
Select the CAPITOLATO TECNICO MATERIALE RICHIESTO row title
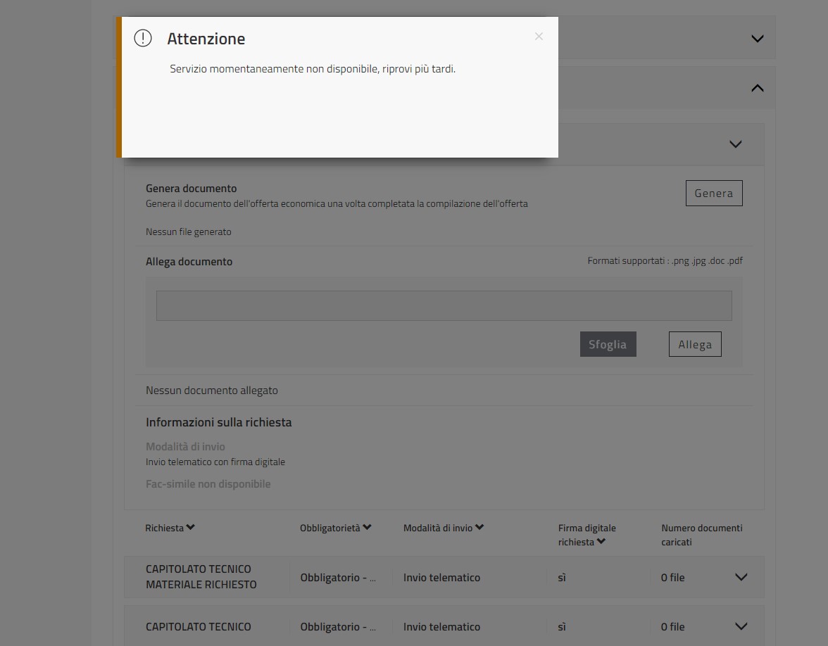coord(201,576)
